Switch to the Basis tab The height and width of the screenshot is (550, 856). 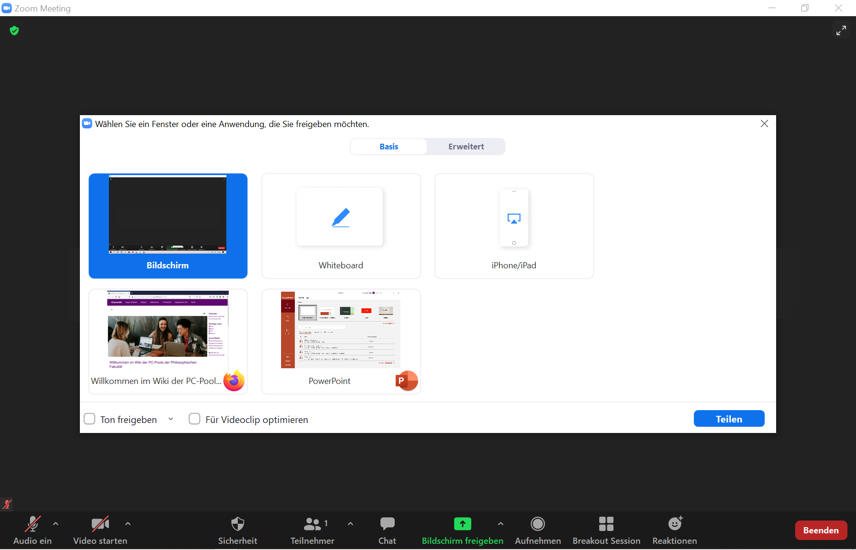tap(389, 147)
